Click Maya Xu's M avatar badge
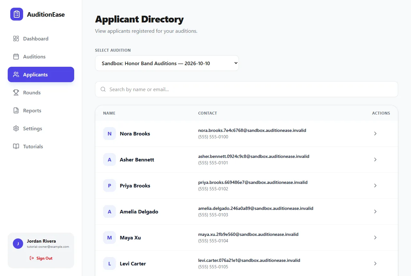 109,237
